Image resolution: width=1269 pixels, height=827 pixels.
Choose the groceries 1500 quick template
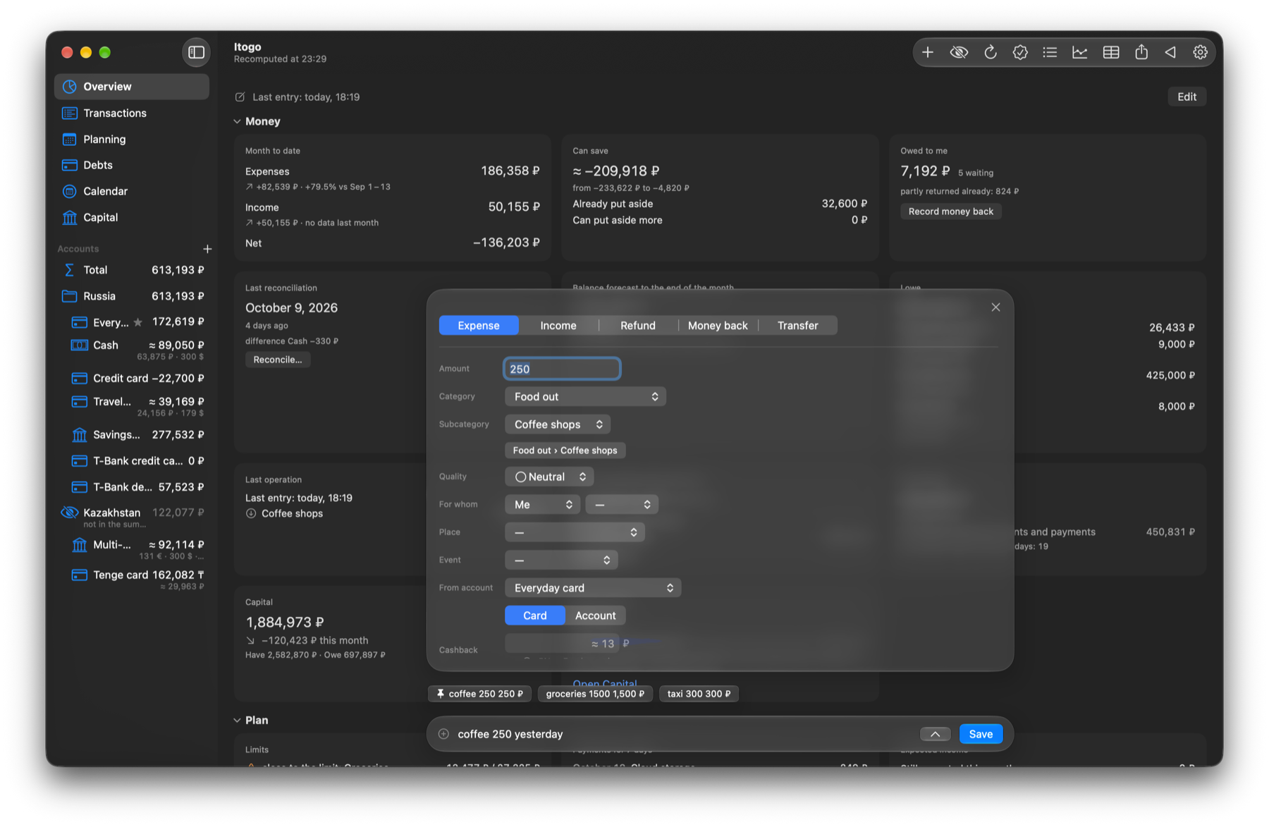[595, 694]
